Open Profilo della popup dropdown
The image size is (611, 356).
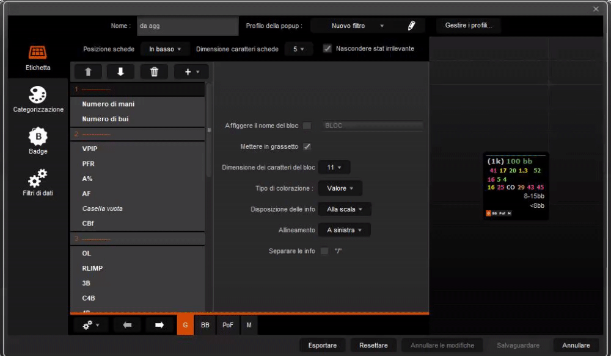[x=357, y=26]
